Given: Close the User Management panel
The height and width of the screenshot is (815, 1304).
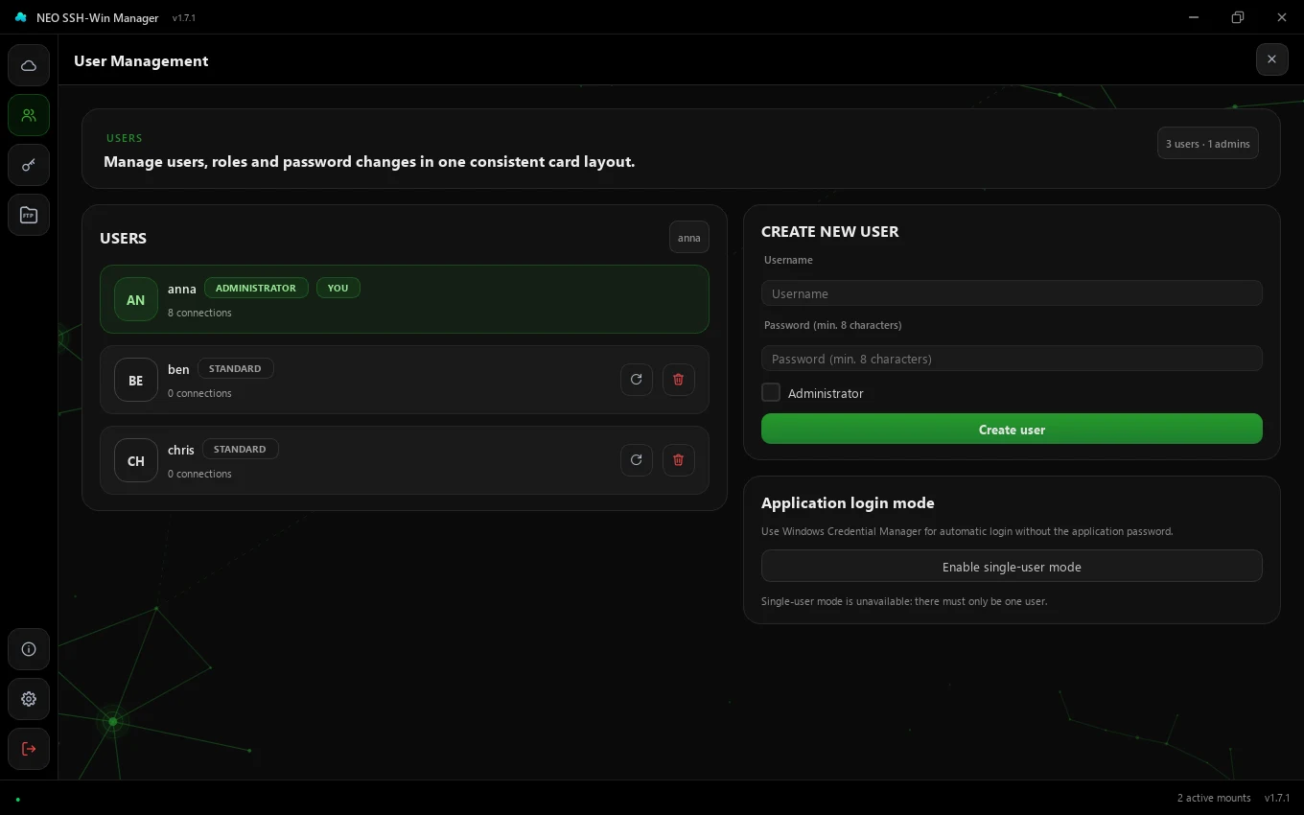Looking at the screenshot, I should click(1271, 59).
